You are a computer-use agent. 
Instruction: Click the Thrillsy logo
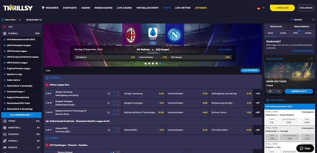[18, 8]
